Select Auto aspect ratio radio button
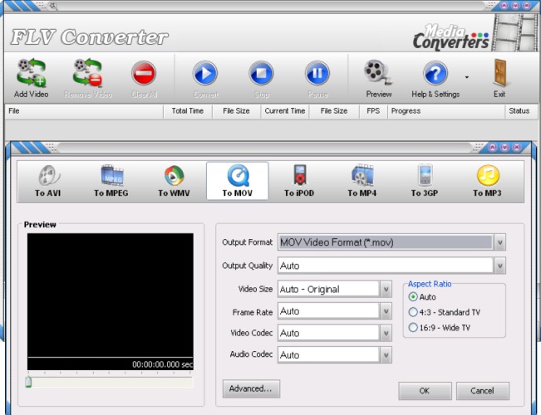The width and height of the screenshot is (541, 415). pyautogui.click(x=413, y=297)
